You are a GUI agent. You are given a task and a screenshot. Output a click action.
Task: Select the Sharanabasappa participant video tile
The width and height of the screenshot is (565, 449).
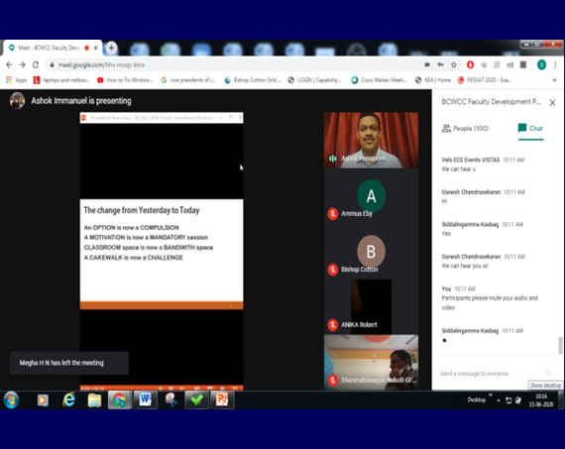tap(371, 362)
